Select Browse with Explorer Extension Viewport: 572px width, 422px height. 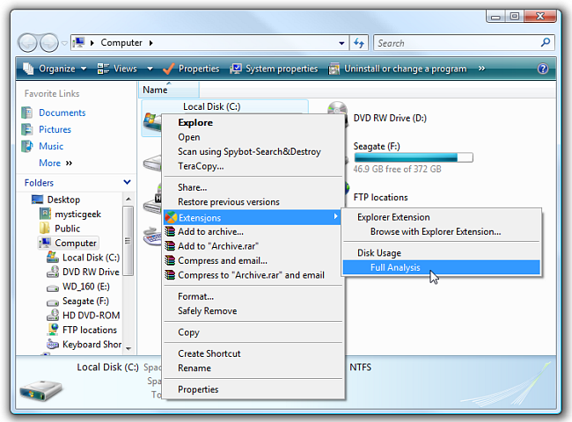(x=435, y=232)
